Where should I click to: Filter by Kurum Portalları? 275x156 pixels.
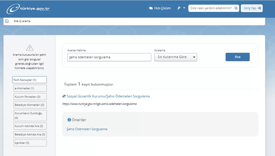tap(30, 97)
